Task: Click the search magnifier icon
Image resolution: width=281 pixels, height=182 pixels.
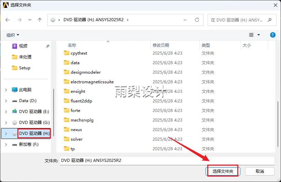Action: (269, 20)
